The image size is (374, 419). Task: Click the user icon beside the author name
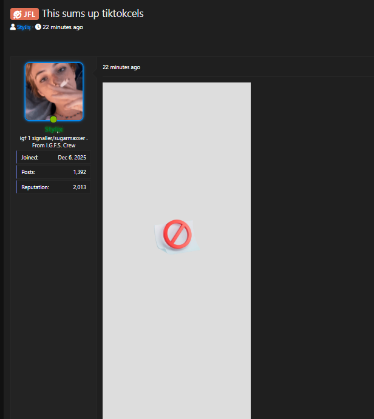(x=13, y=27)
